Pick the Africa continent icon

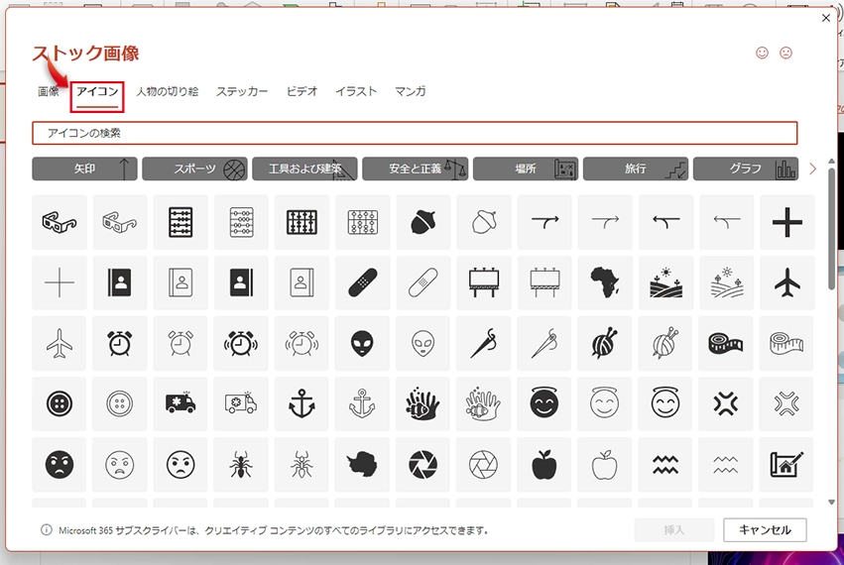pyautogui.click(x=605, y=282)
